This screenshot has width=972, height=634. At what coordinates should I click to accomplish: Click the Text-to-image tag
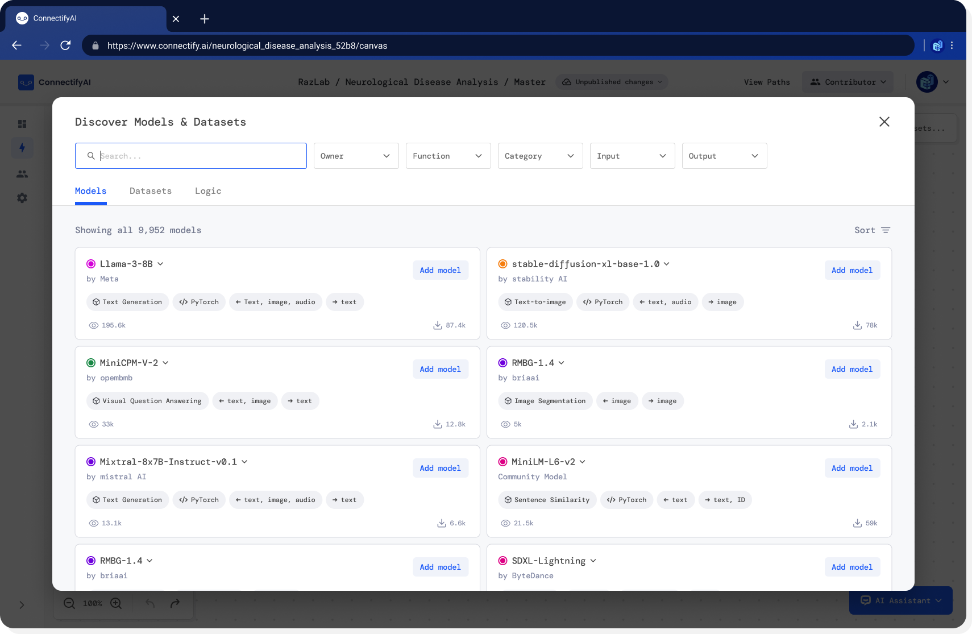(x=535, y=302)
